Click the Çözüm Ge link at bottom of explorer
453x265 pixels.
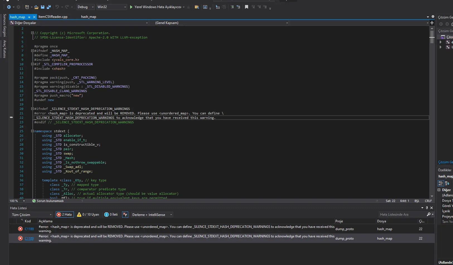[445, 162]
